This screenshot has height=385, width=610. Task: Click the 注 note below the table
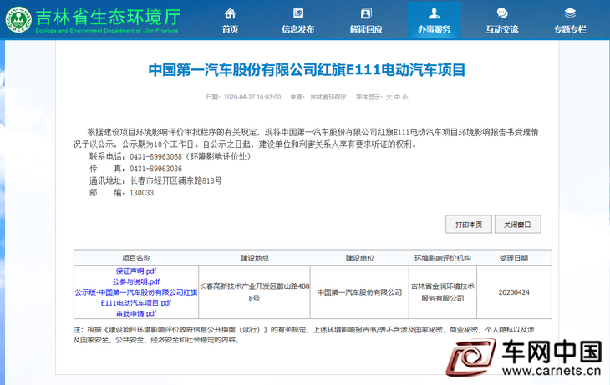pyautogui.click(x=303, y=334)
